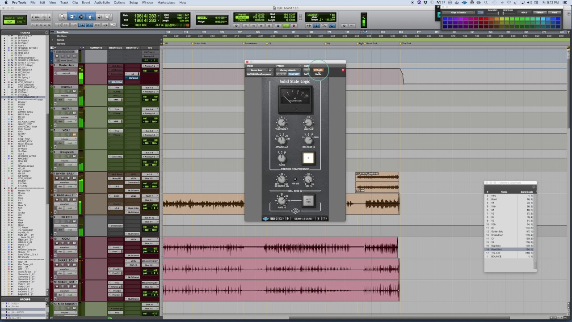Click the Wi-Fi menu bar icon
Image resolution: width=572 pixels, height=322 pixels.
(x=509, y=2)
